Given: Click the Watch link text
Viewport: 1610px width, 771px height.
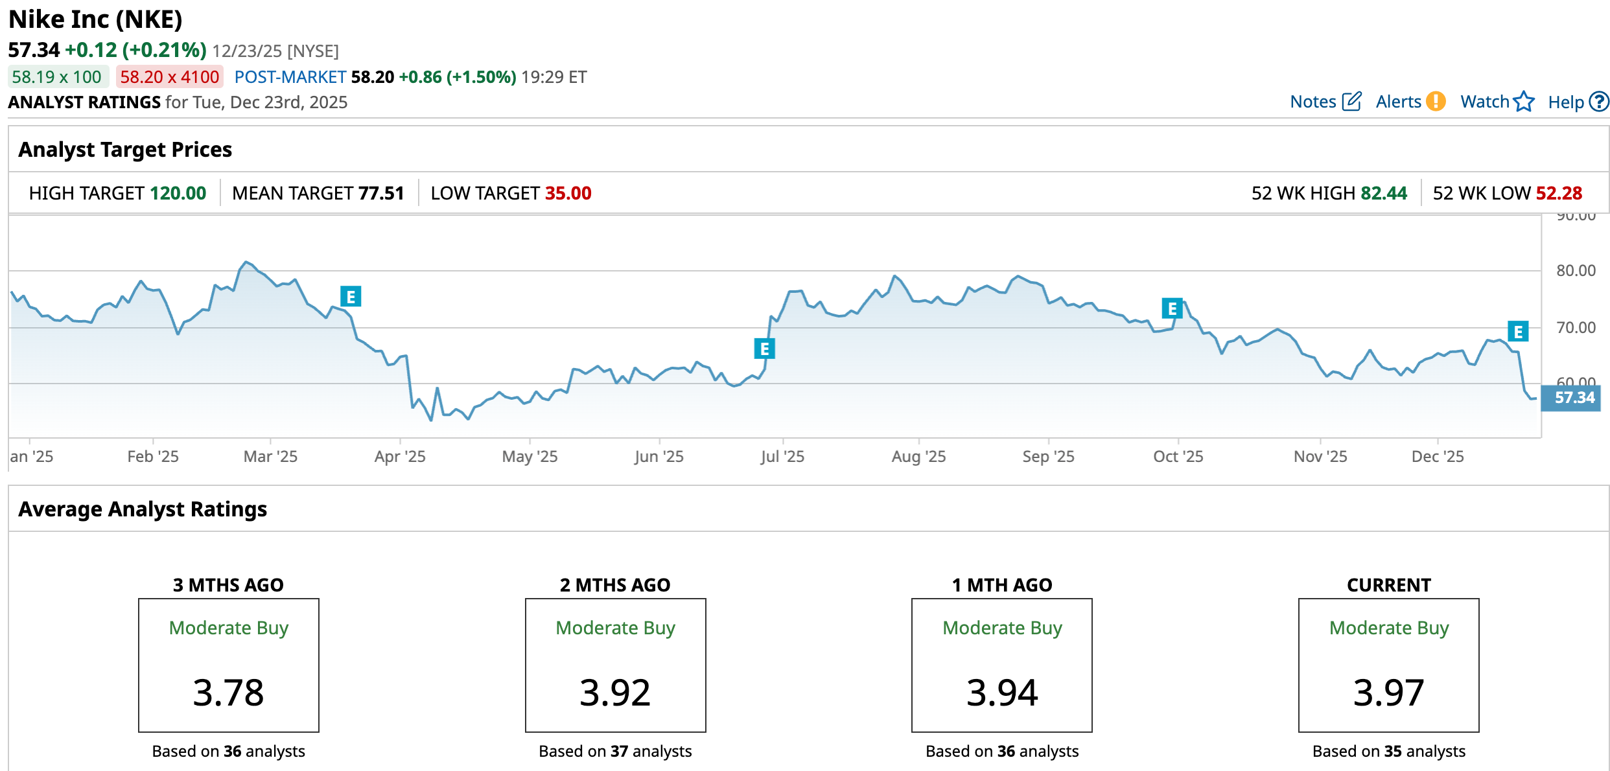Looking at the screenshot, I should [x=1485, y=102].
